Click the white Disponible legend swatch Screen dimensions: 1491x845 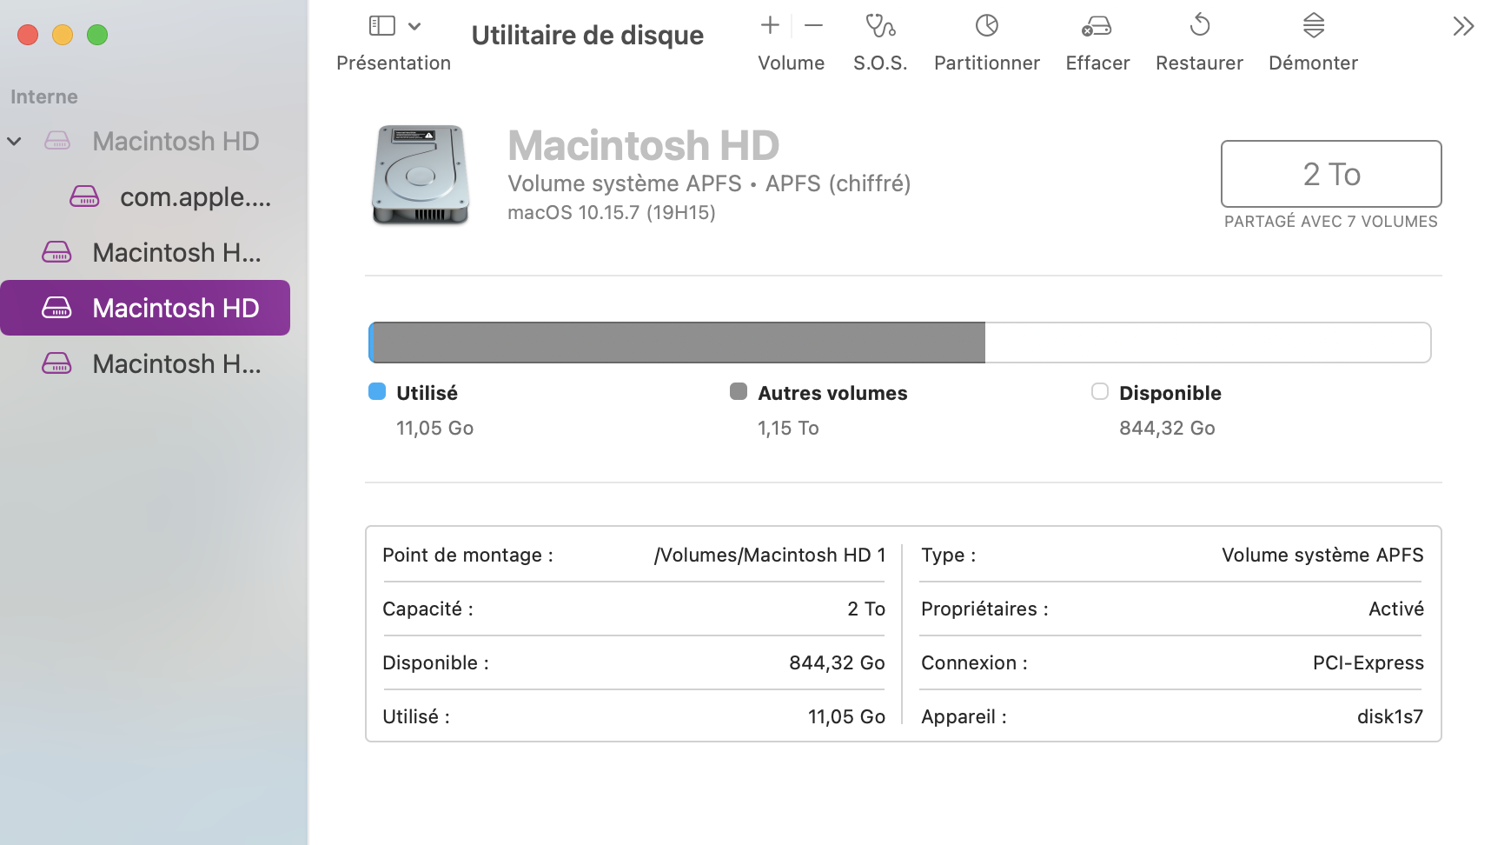click(1100, 392)
